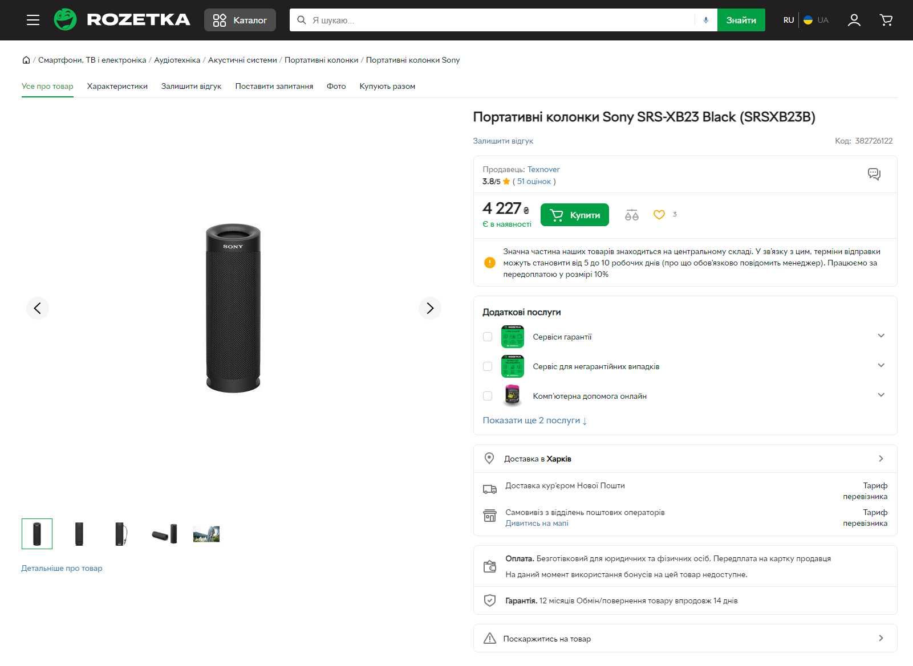The image size is (913, 666).
Task: Click the ROZETKA wordmark
Action: tap(139, 20)
